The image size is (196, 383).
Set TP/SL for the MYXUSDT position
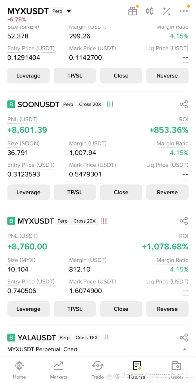(x=75, y=309)
